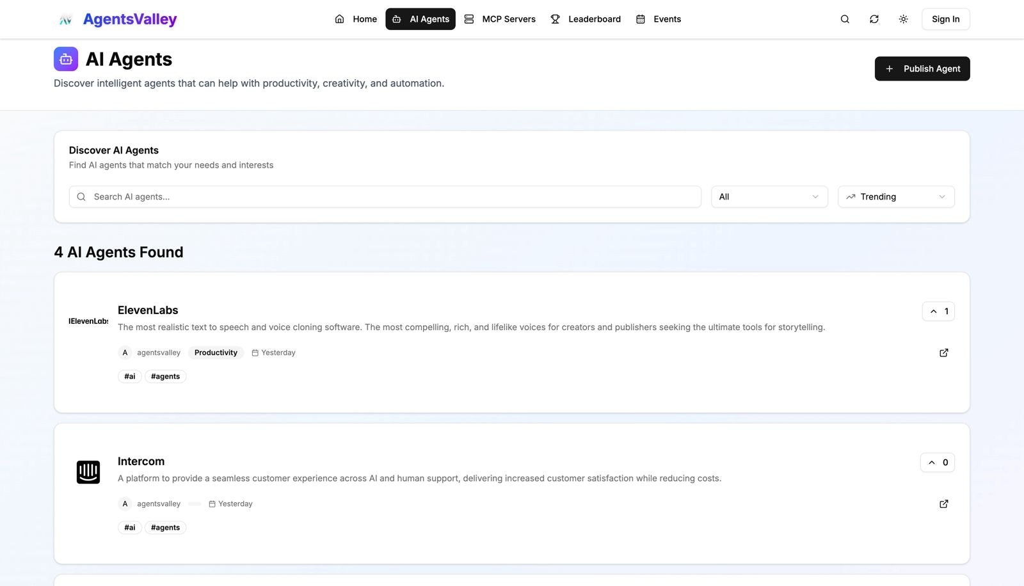Click the empty category badge on Intercom card
Screen dimensions: 1024x586
tap(195, 503)
